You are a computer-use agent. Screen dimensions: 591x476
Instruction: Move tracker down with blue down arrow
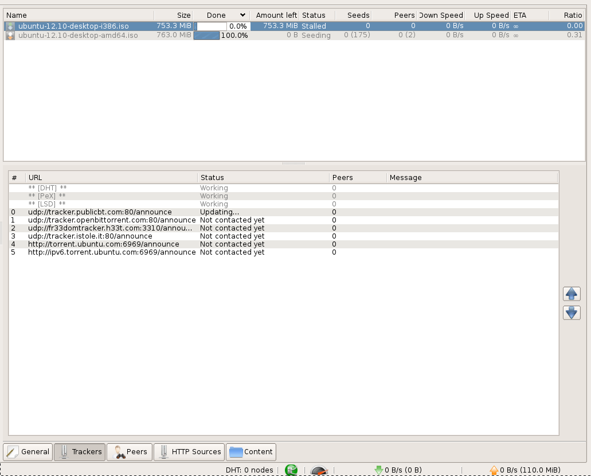pyautogui.click(x=572, y=313)
